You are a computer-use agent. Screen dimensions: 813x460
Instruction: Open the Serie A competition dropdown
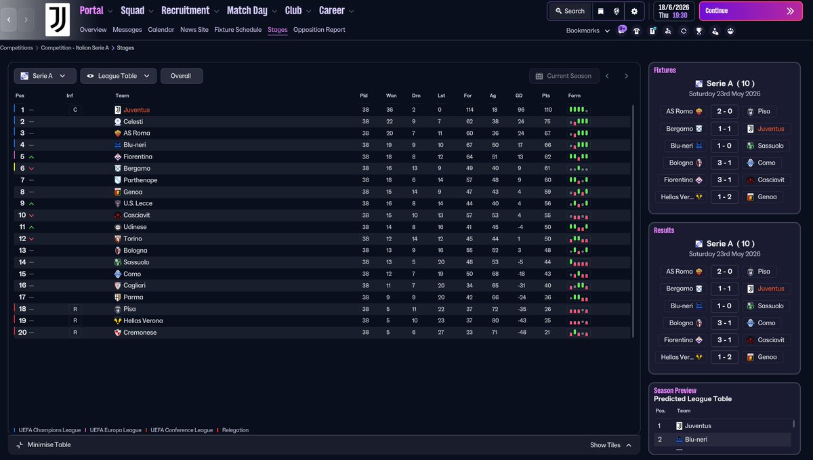coord(45,76)
